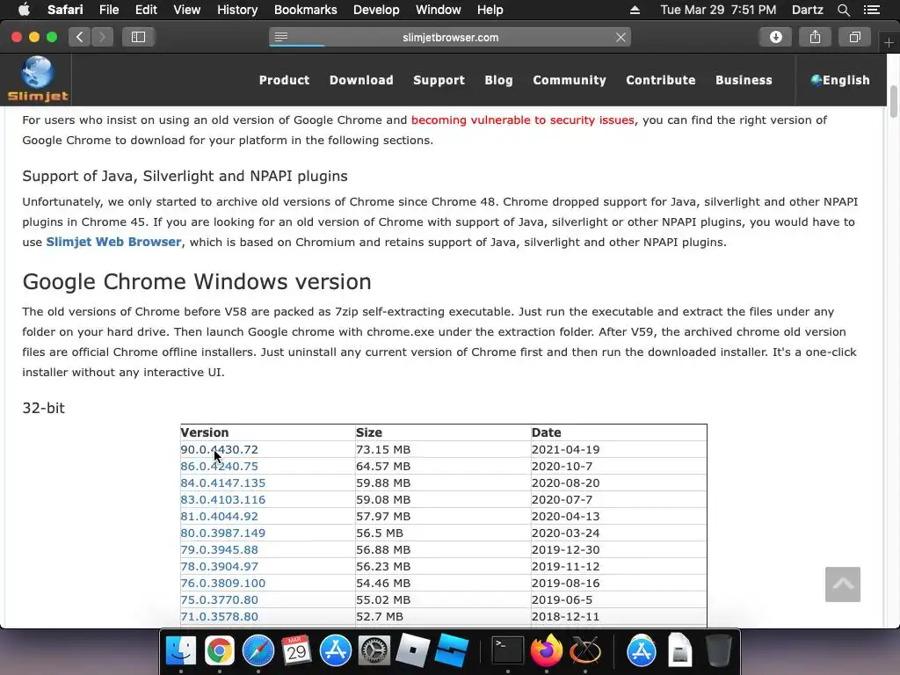Viewport: 900px width, 675px height.
Task: Launch Roblox from the Dock
Action: pyautogui.click(x=413, y=651)
